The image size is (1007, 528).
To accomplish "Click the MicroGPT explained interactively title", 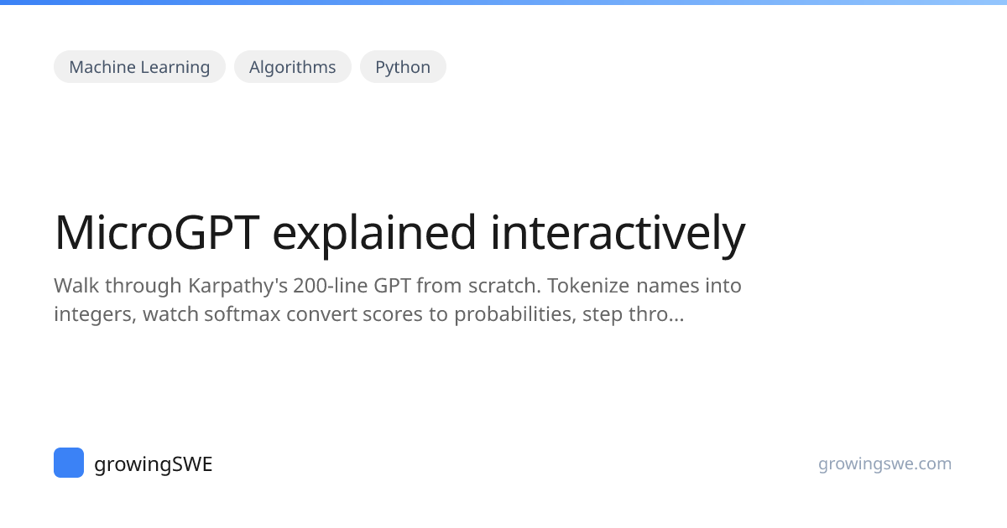I will pos(399,233).
